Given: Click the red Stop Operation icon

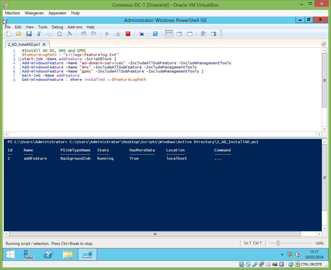Looking at the screenshot, I should point(128,34).
